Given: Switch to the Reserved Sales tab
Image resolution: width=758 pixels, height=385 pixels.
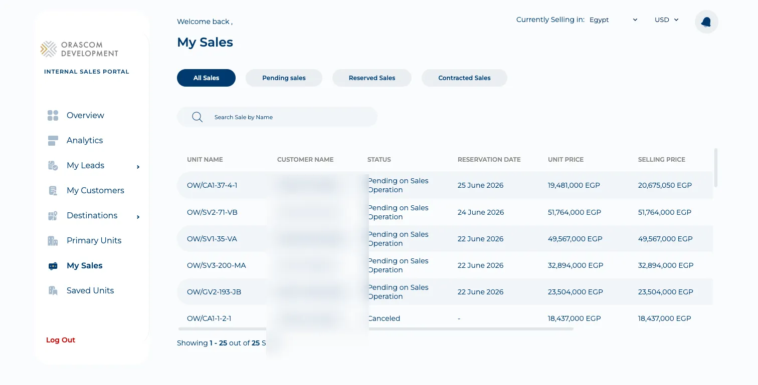Looking at the screenshot, I should click(x=372, y=78).
